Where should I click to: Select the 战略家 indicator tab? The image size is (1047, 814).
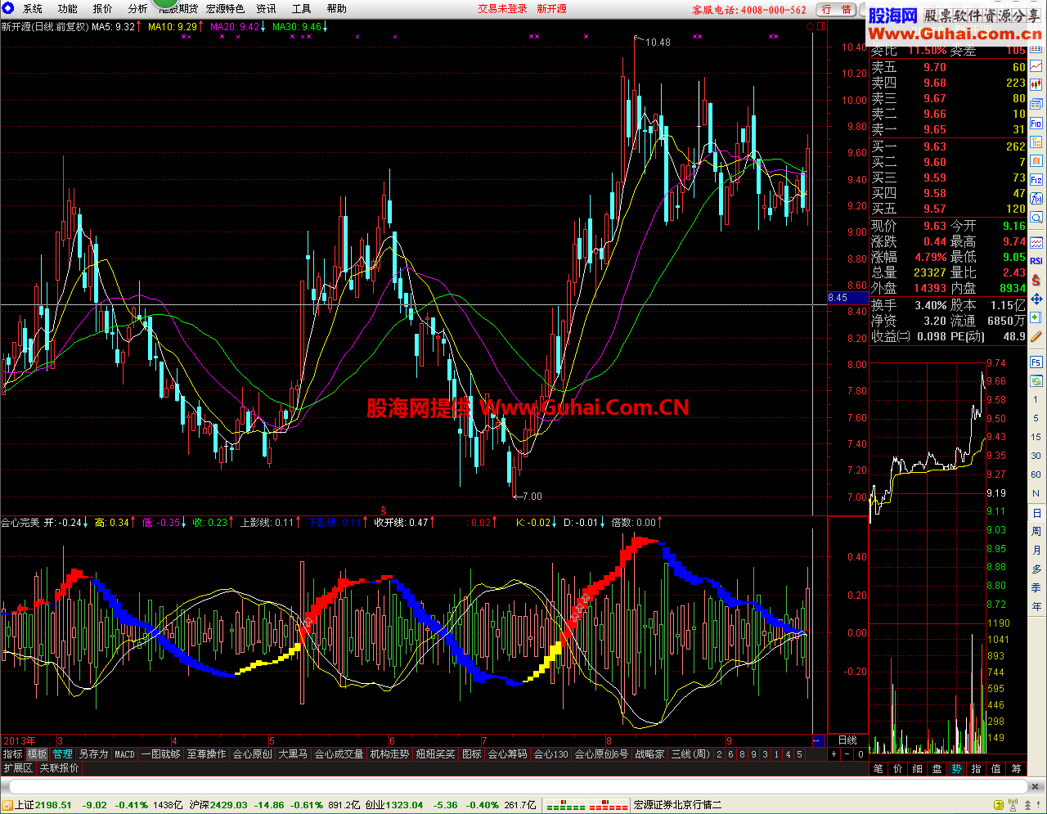tap(649, 754)
